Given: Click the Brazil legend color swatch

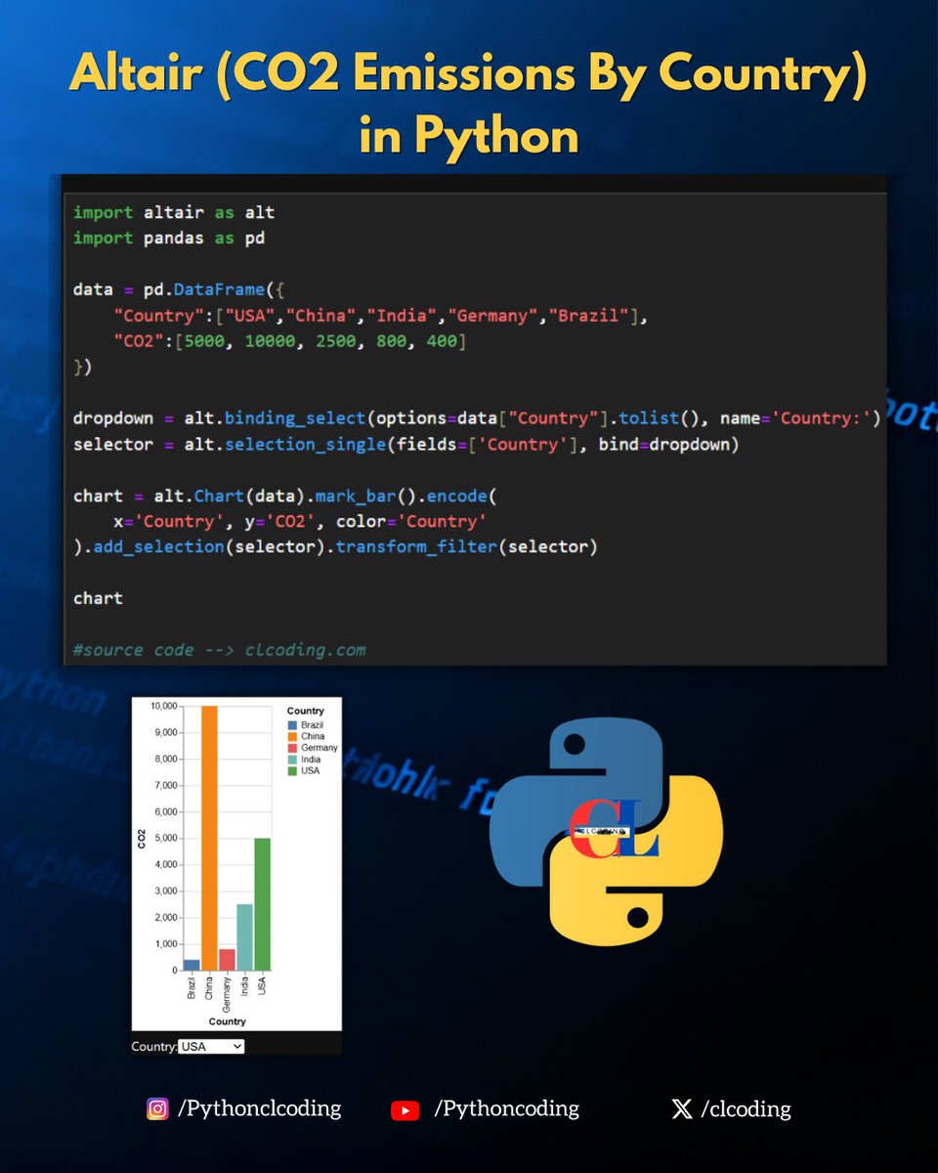Looking at the screenshot, I should tap(291, 725).
